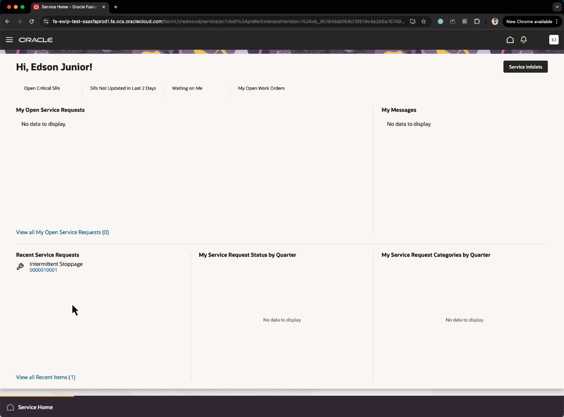Screen dimensions: 564x417
Task: Click the Oracle logo
Action: (36, 40)
